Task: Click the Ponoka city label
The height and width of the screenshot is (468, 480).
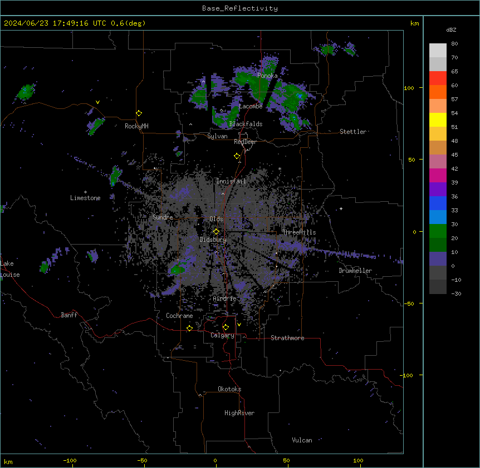Action: click(x=267, y=76)
